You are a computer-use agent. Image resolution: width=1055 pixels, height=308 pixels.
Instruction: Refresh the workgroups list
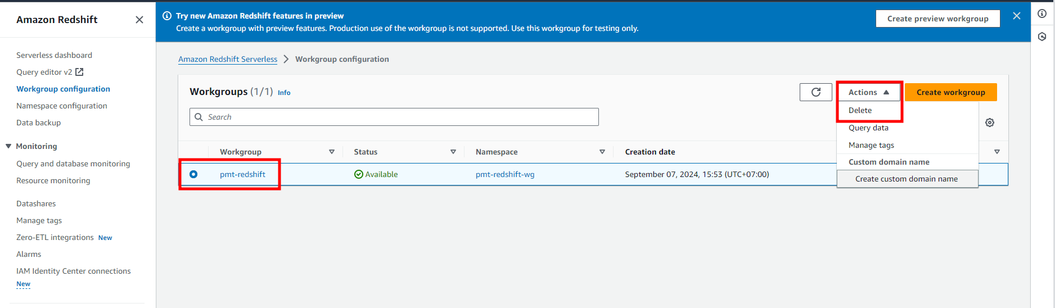tap(816, 92)
